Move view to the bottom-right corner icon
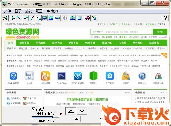This screenshot has width=171, height=126. click(38, 18)
